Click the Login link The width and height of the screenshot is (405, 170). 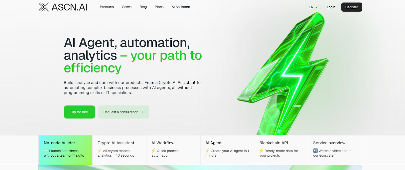pyautogui.click(x=331, y=7)
